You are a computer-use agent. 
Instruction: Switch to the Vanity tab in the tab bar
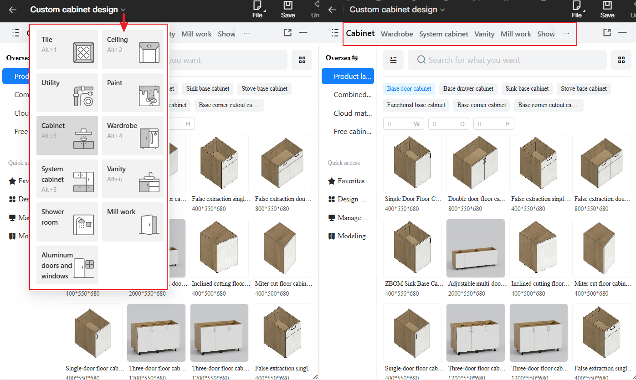coord(484,34)
